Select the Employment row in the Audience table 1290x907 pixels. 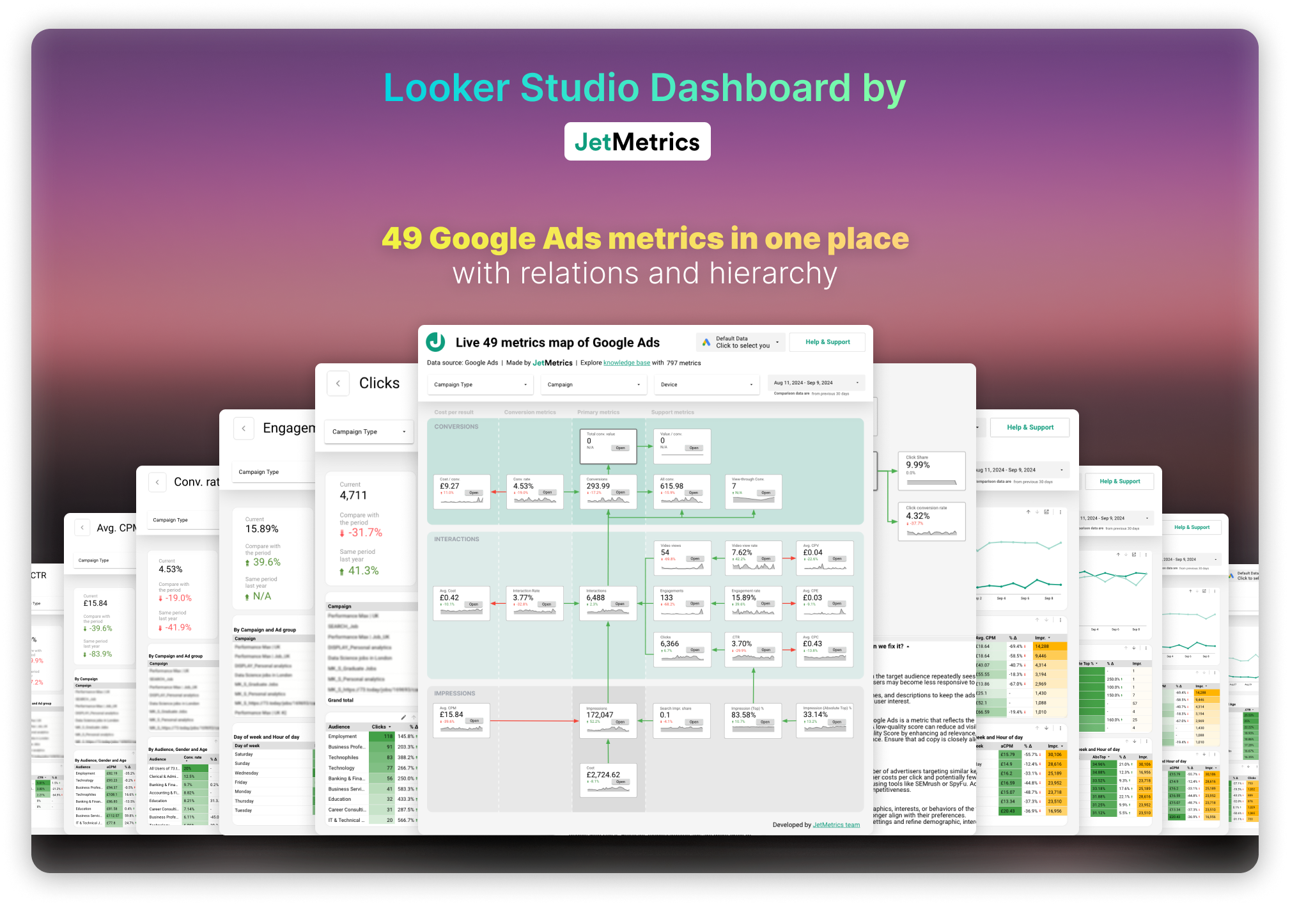coord(372,736)
